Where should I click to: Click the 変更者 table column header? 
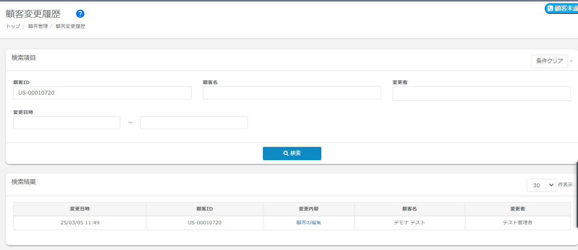[x=517, y=209]
